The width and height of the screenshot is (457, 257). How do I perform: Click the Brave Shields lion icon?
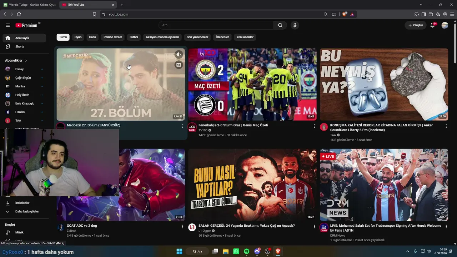pyautogui.click(x=344, y=14)
